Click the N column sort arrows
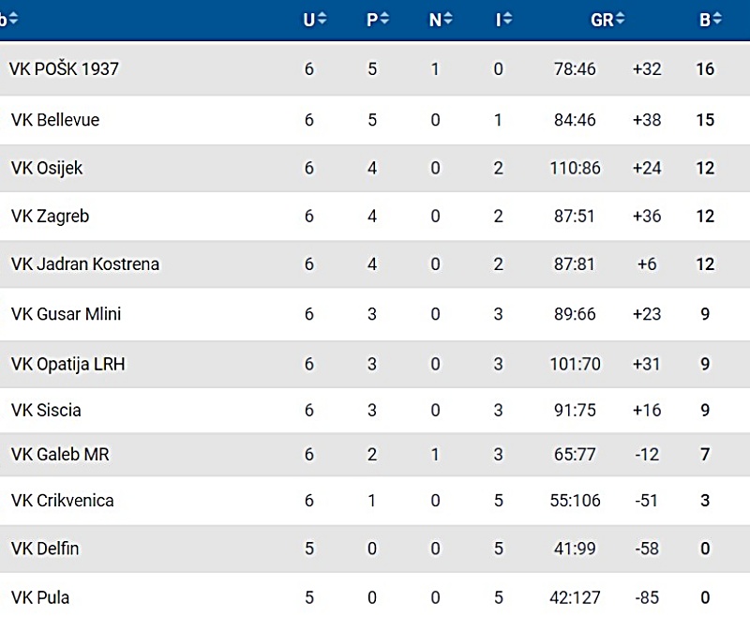750x617 pixels. tap(448, 19)
